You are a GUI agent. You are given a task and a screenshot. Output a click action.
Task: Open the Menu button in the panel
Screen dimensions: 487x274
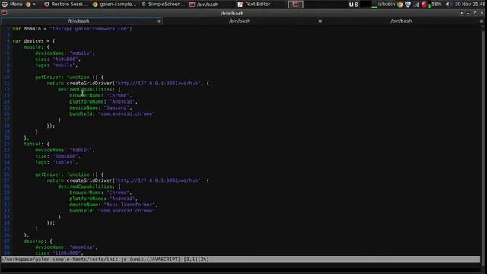click(12, 4)
